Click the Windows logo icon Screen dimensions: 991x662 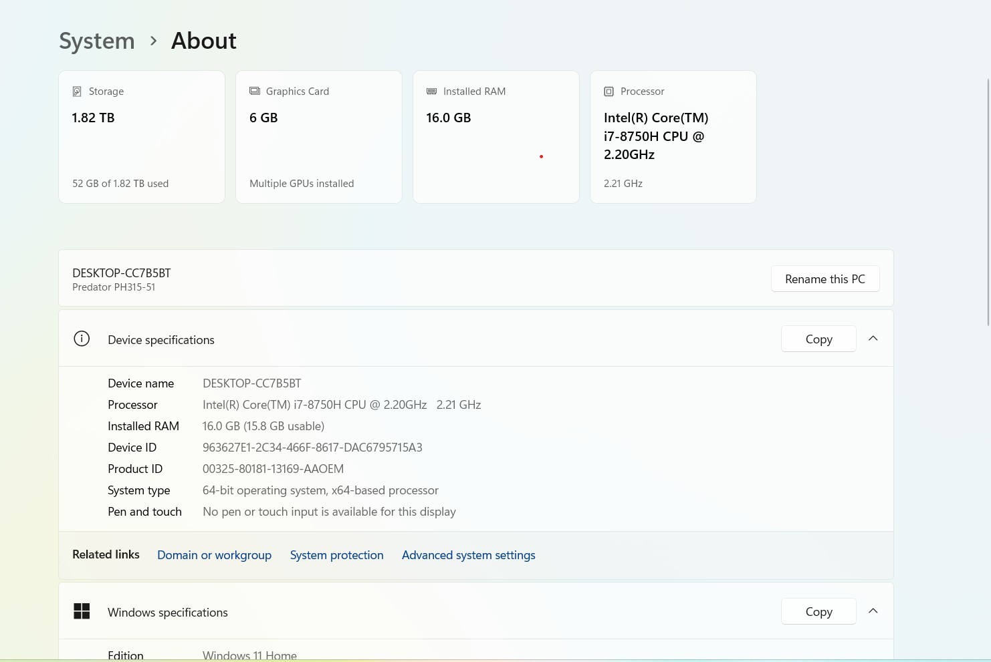tap(82, 611)
